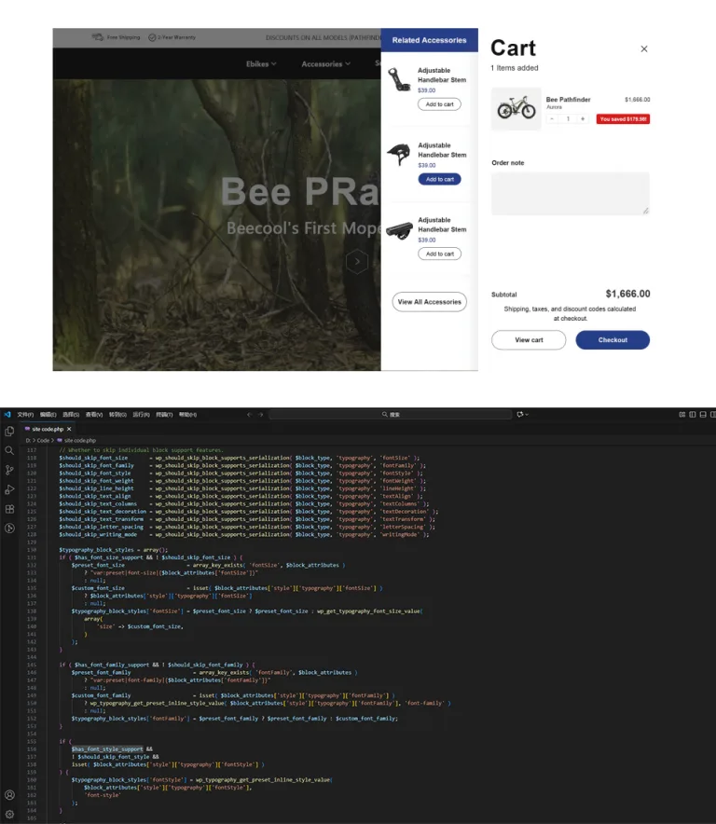The width and height of the screenshot is (716, 824).
Task: Click the navigate back arrow in title bar
Action: point(249,414)
